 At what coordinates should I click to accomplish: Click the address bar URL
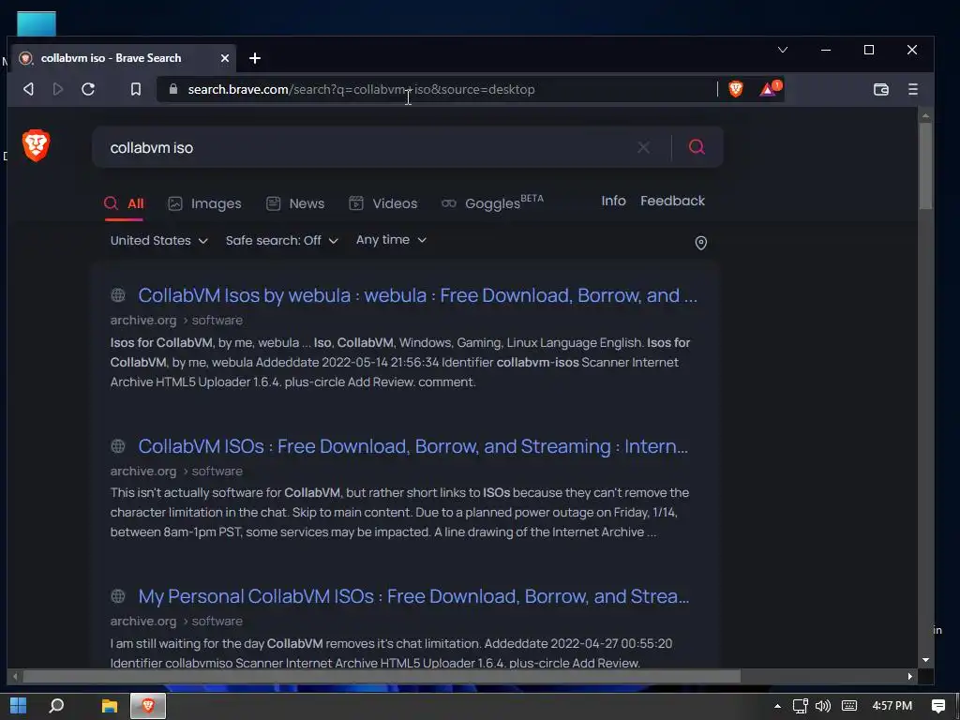pos(361,89)
